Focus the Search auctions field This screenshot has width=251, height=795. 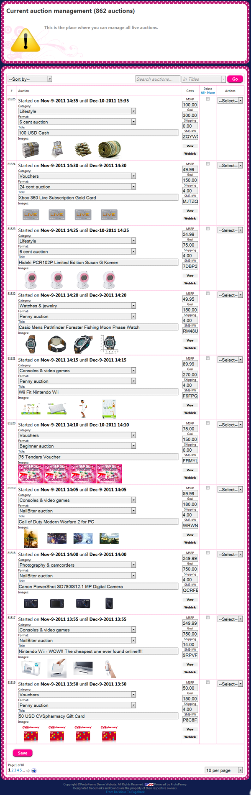(x=158, y=79)
